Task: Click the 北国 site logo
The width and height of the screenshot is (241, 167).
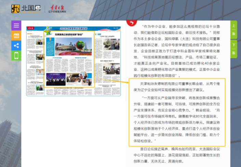Action: (26, 9)
